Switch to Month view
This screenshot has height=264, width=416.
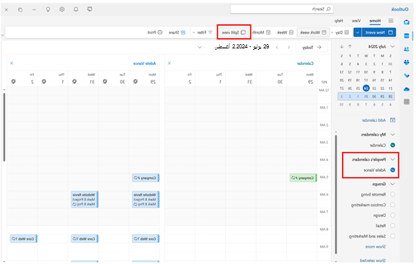click(x=261, y=32)
